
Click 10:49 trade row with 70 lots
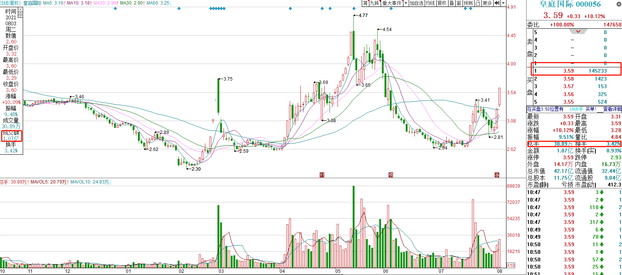coord(574,237)
